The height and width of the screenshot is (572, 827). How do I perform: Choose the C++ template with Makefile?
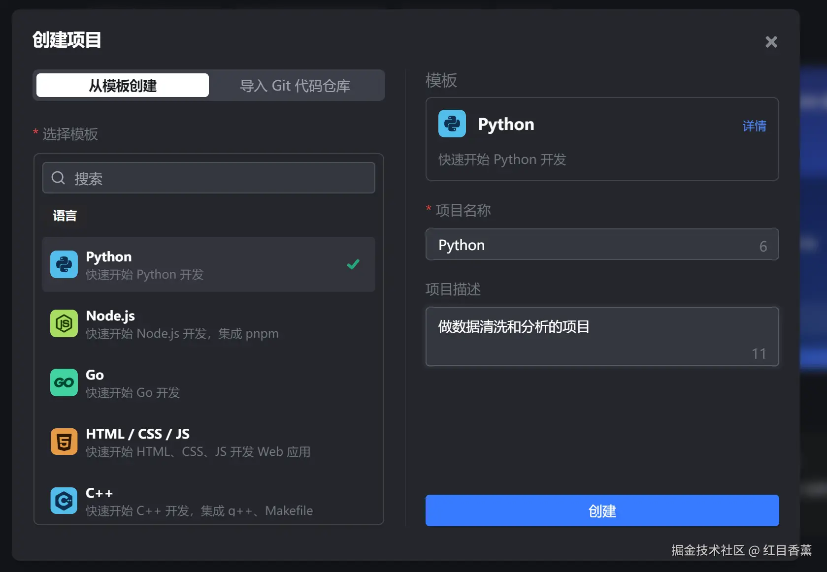[209, 501]
